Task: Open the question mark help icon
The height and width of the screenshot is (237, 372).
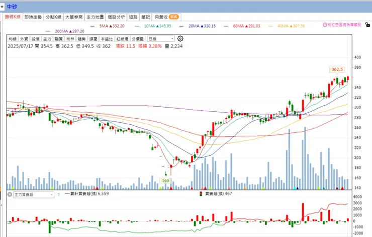Action: 59,195
